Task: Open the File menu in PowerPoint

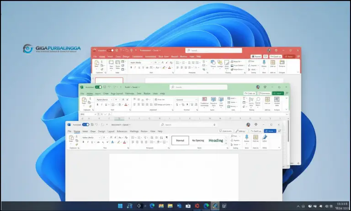Action: 95,56
